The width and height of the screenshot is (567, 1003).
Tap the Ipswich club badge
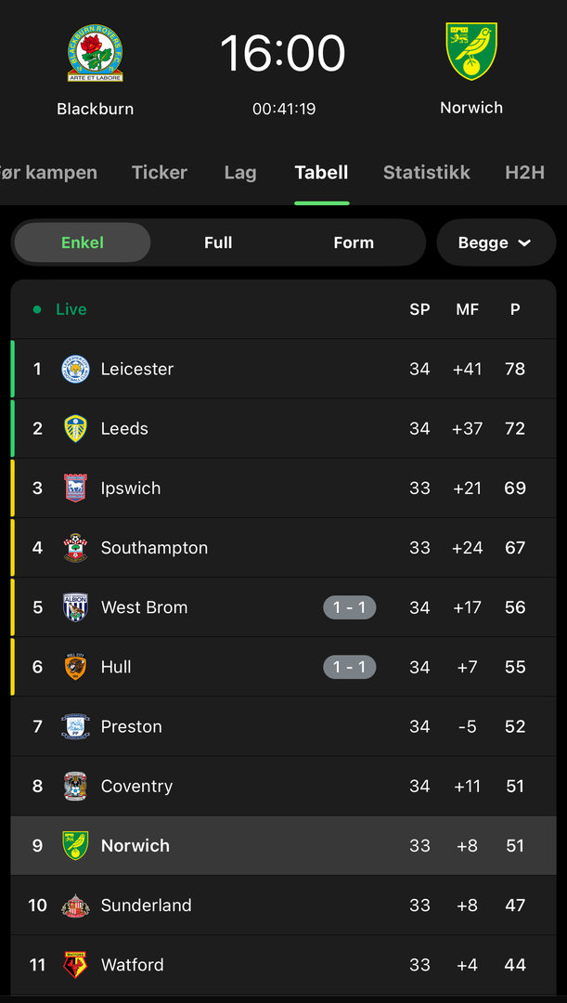pos(75,488)
